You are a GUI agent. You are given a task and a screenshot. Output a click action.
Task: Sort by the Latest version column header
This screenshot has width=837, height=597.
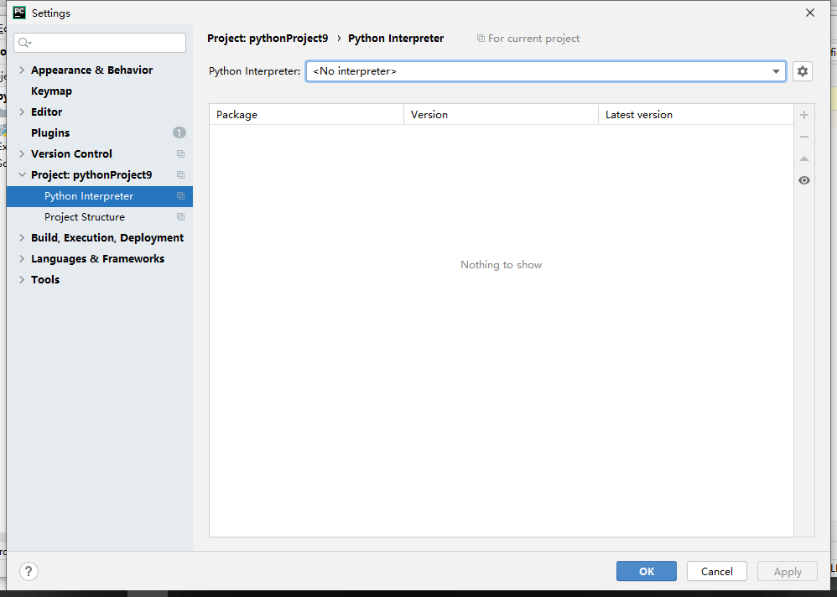[x=696, y=115]
